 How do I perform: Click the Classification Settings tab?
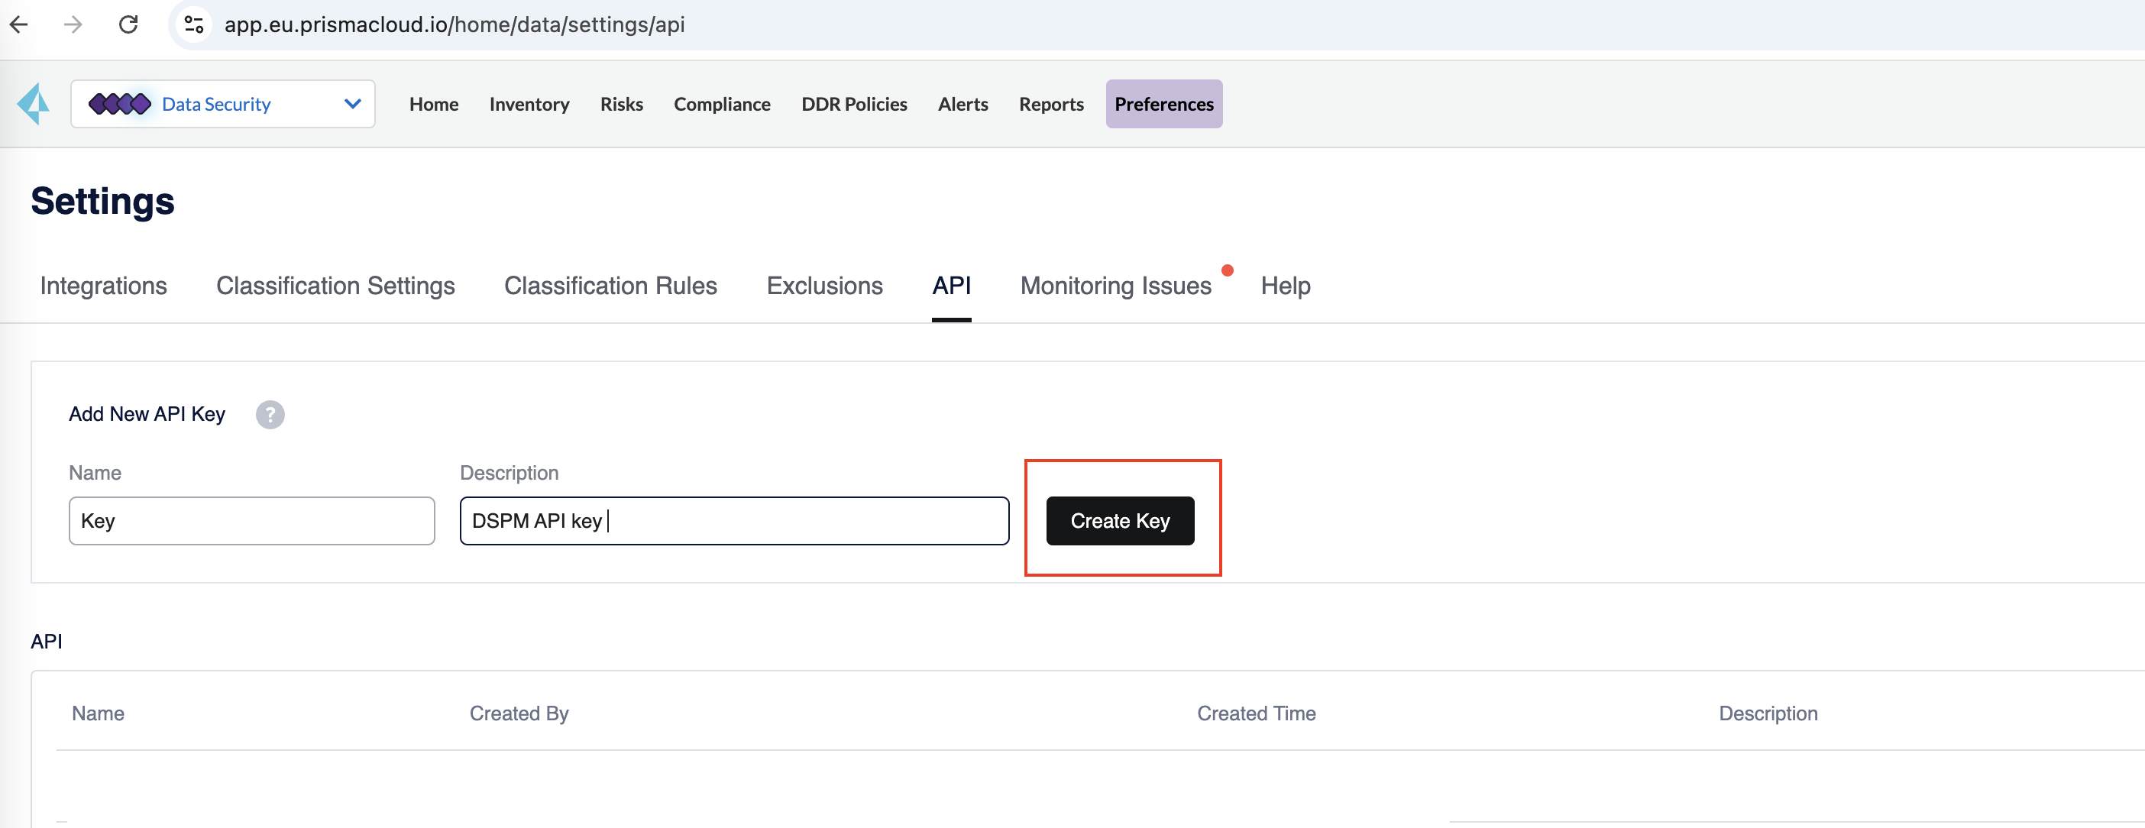[335, 285]
